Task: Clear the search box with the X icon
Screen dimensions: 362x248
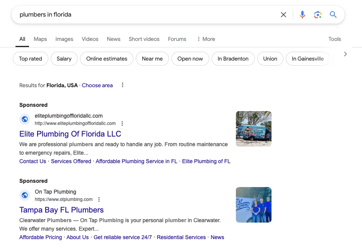Action: (x=283, y=15)
